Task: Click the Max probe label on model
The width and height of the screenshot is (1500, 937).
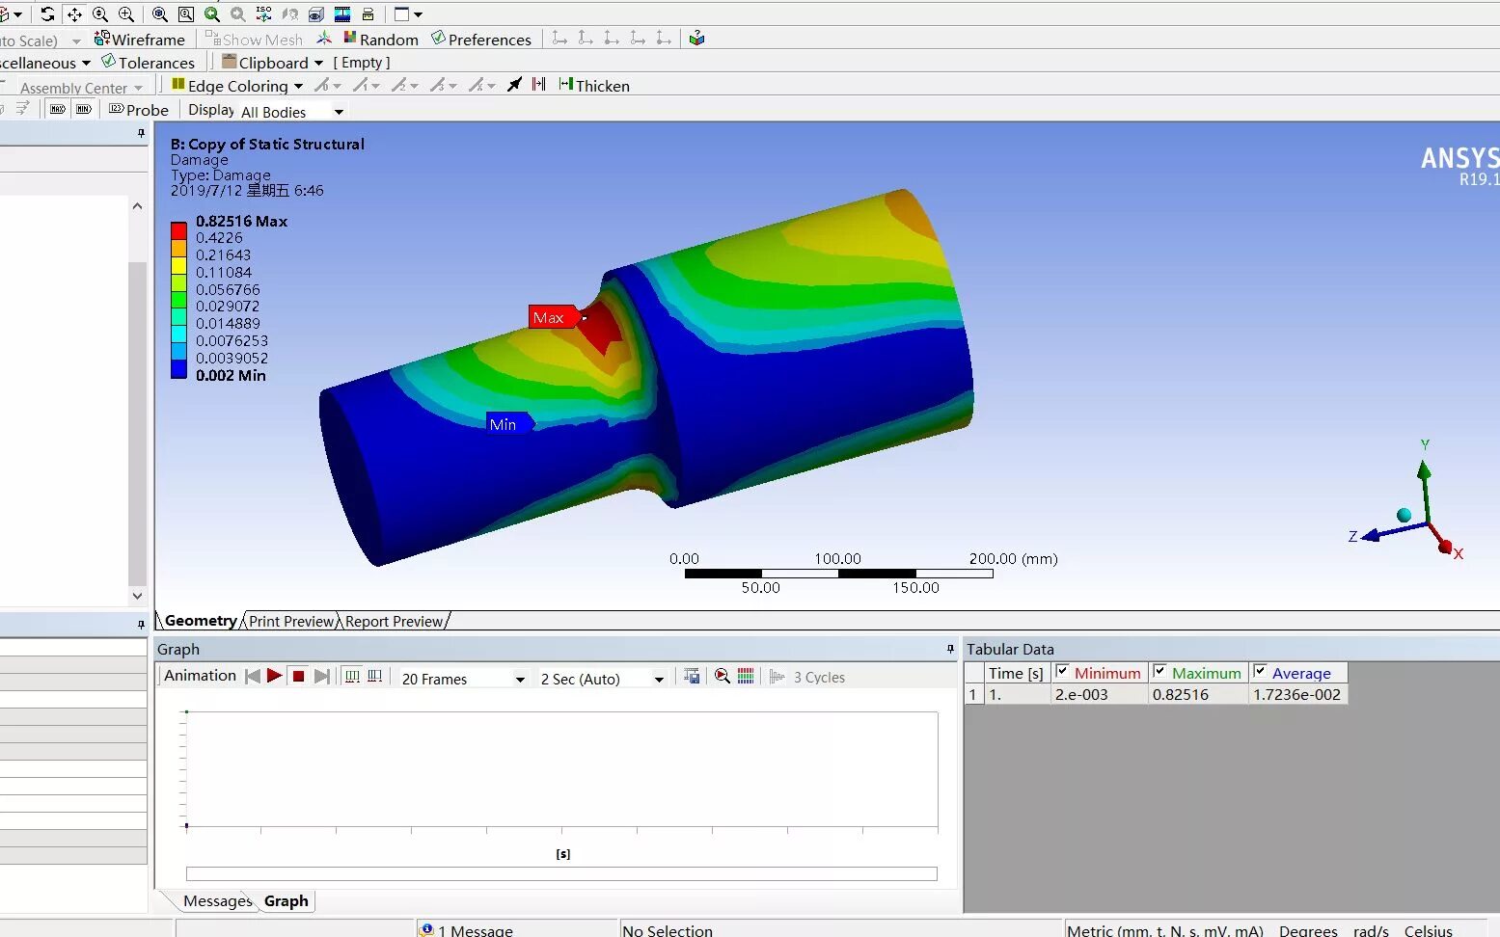Action: [553, 317]
